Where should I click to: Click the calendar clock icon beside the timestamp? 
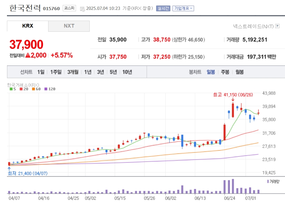82,9
